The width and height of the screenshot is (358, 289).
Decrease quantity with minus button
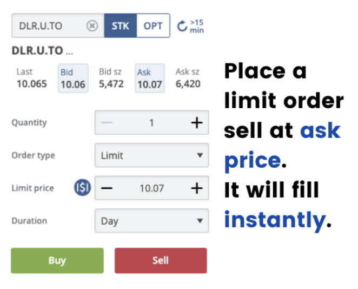point(107,123)
